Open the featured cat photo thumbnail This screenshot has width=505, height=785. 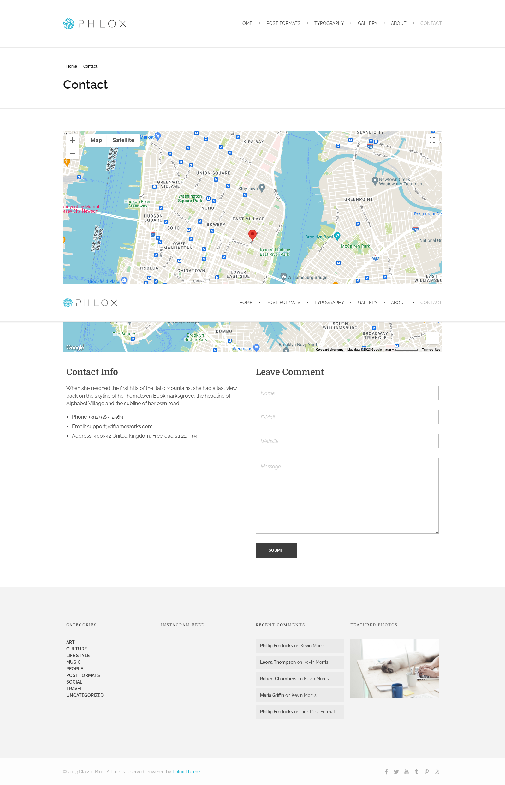click(394, 668)
